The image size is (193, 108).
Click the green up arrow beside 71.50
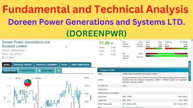pos(112,43)
